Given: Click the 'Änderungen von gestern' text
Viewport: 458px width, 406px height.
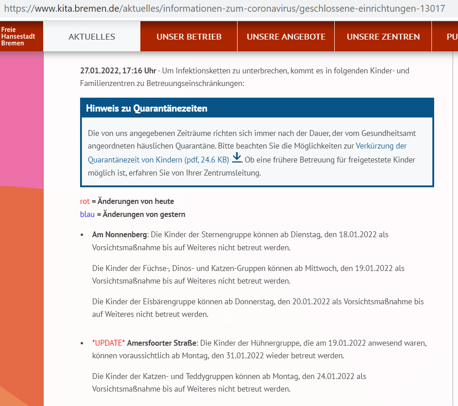Looking at the screenshot, I should pyautogui.click(x=144, y=214).
